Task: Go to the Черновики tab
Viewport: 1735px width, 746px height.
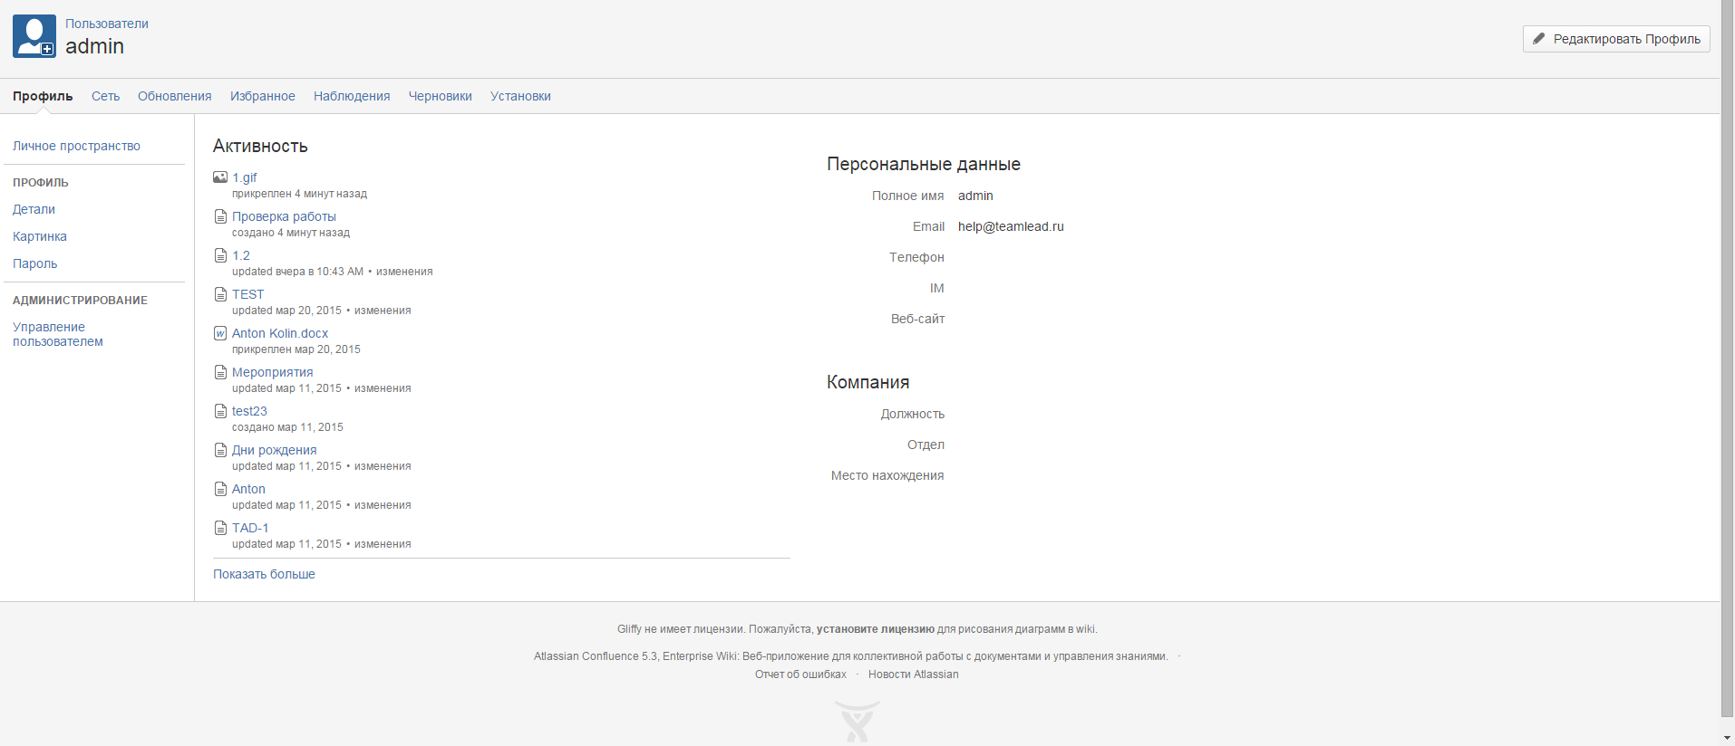Action: tap(440, 96)
